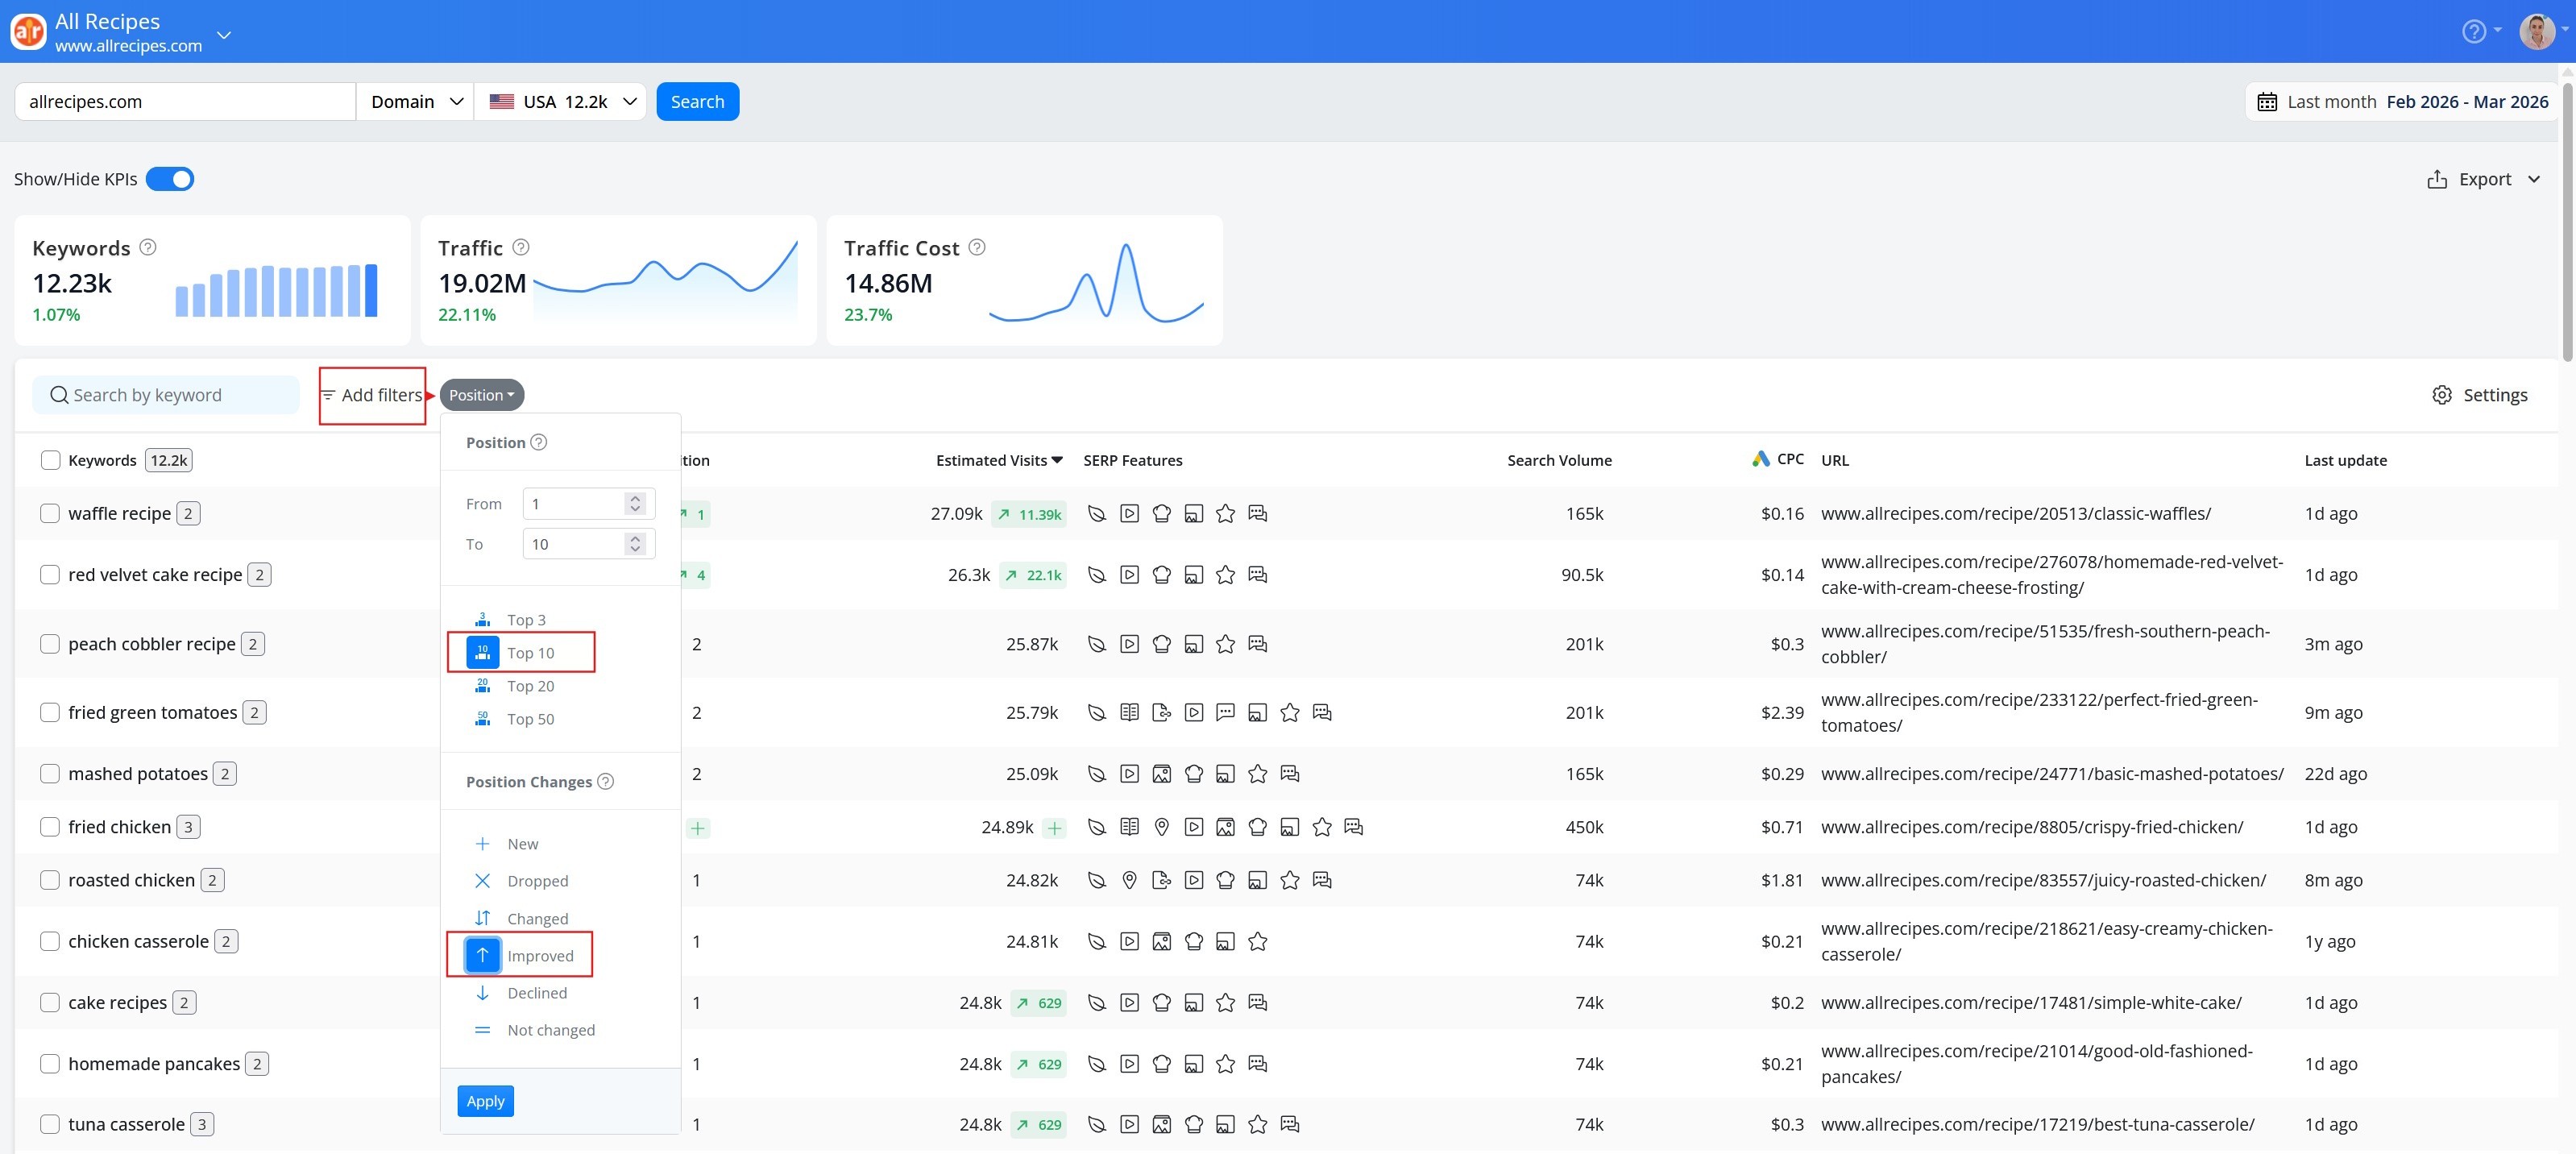The width and height of the screenshot is (2576, 1154).
Task: Click Add filters button
Action: point(372,395)
